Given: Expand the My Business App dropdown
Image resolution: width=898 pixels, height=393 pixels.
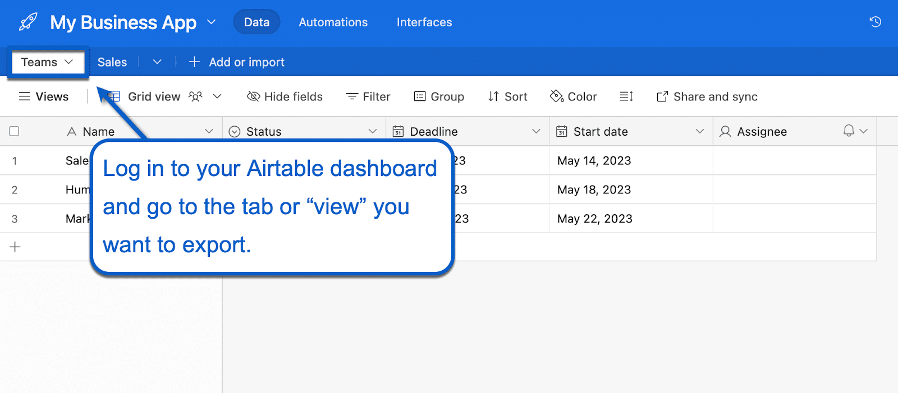Looking at the screenshot, I should point(211,22).
